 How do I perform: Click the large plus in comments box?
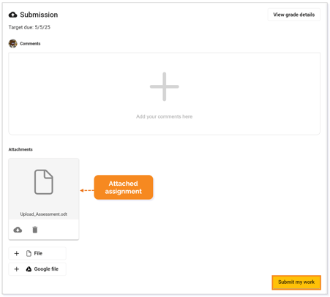click(165, 86)
